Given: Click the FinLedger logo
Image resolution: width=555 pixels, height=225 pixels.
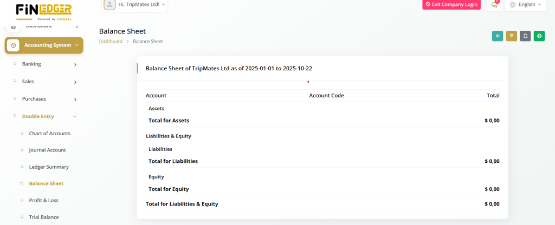Looking at the screenshot, I should click(43, 11).
